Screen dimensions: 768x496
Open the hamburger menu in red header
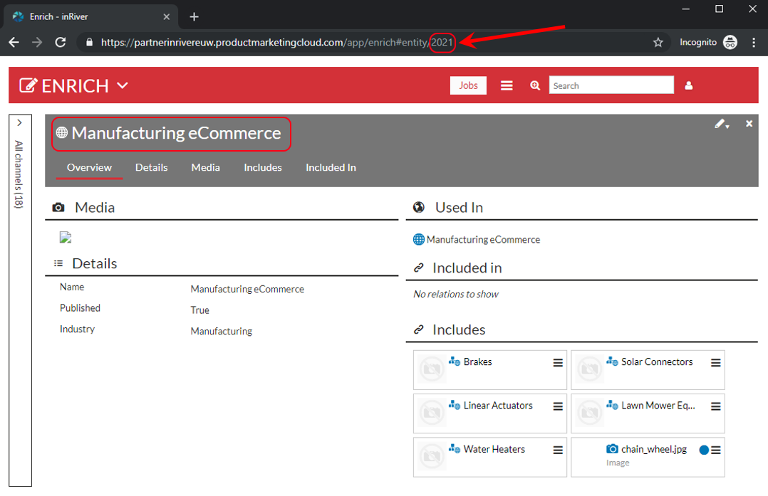tap(507, 85)
